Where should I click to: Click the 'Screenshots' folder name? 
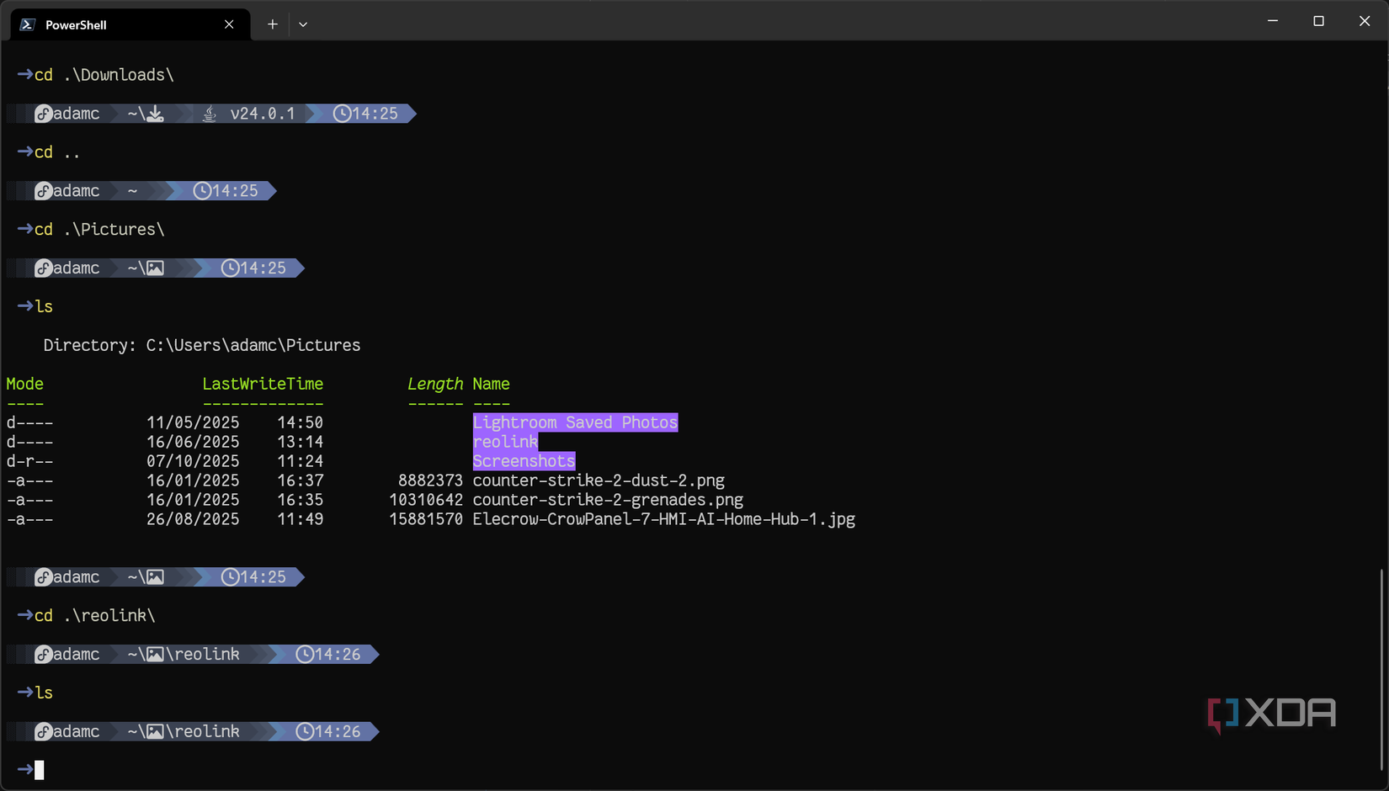(x=524, y=461)
